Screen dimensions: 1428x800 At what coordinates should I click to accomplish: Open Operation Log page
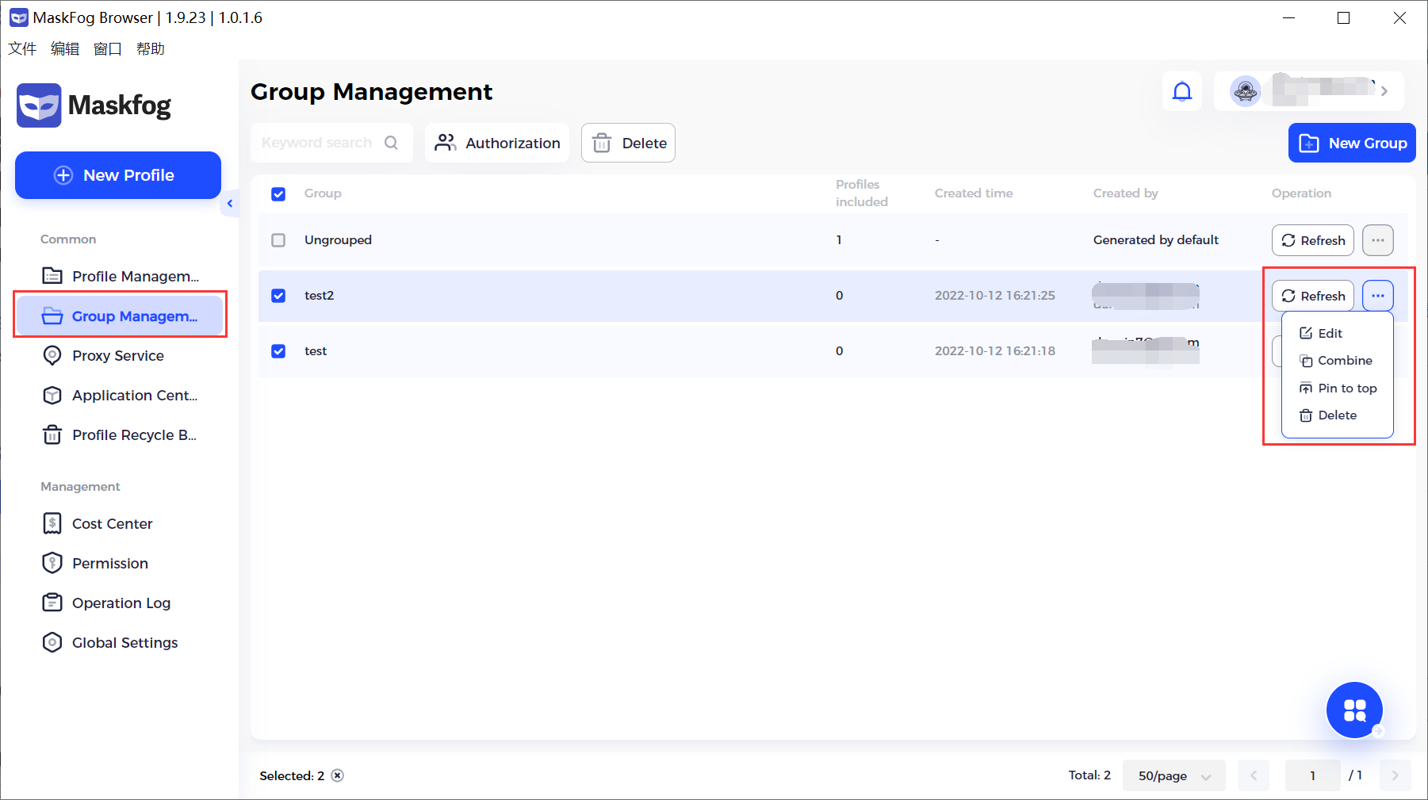(x=120, y=603)
